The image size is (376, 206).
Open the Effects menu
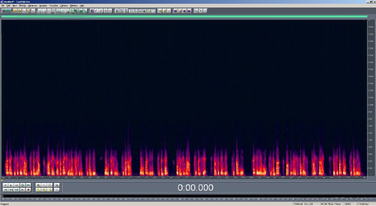coord(23,6)
